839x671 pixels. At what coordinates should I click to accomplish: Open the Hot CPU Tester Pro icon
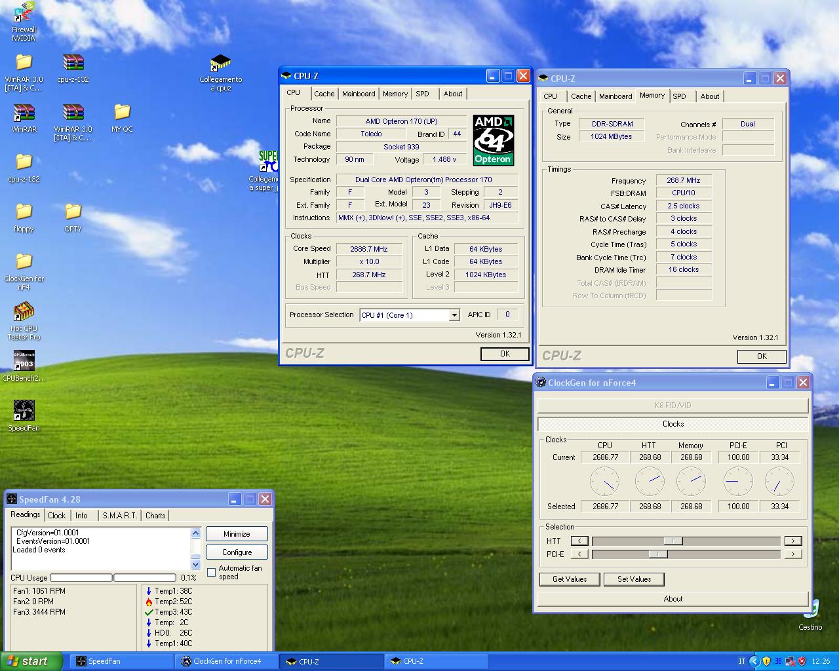tap(24, 311)
